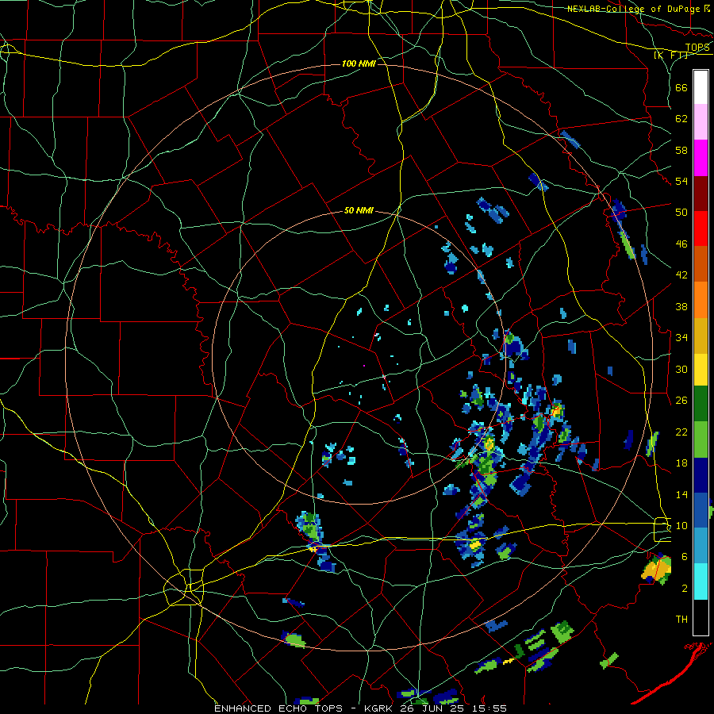This screenshot has width=714, height=714.
Task: Click the legend value "66"
Action: (x=681, y=87)
